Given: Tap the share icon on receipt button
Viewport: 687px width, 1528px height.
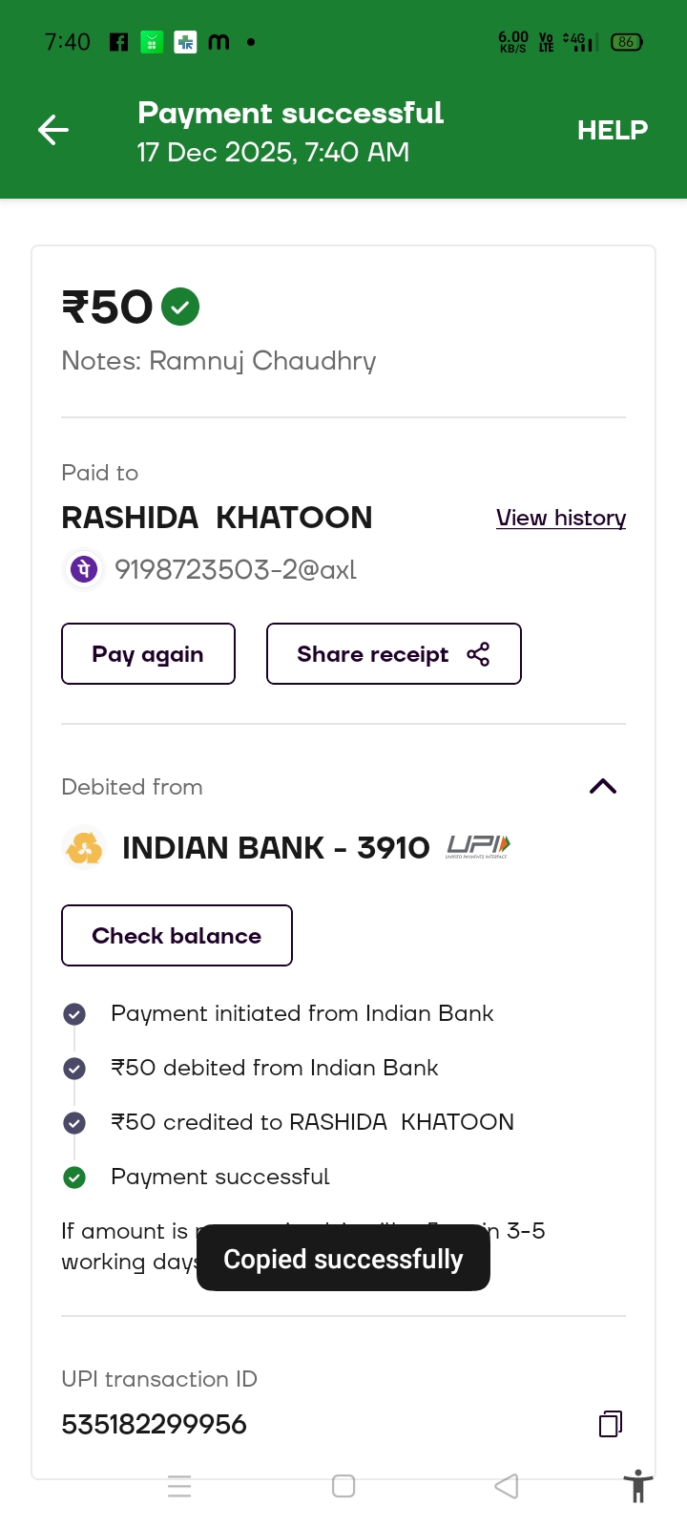Looking at the screenshot, I should click(x=478, y=654).
